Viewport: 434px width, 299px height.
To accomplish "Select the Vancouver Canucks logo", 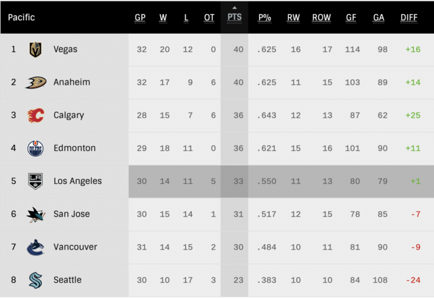I will [35, 247].
